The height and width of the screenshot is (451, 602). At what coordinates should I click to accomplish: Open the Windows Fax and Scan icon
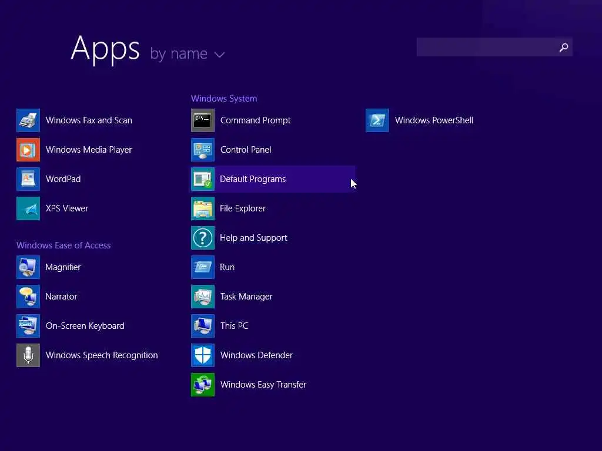(28, 120)
